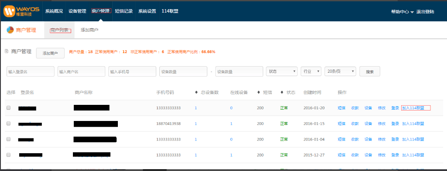This screenshot has width=447, height=171.
Task: Click the sort arrows beside 状态
Action: coord(282,92)
